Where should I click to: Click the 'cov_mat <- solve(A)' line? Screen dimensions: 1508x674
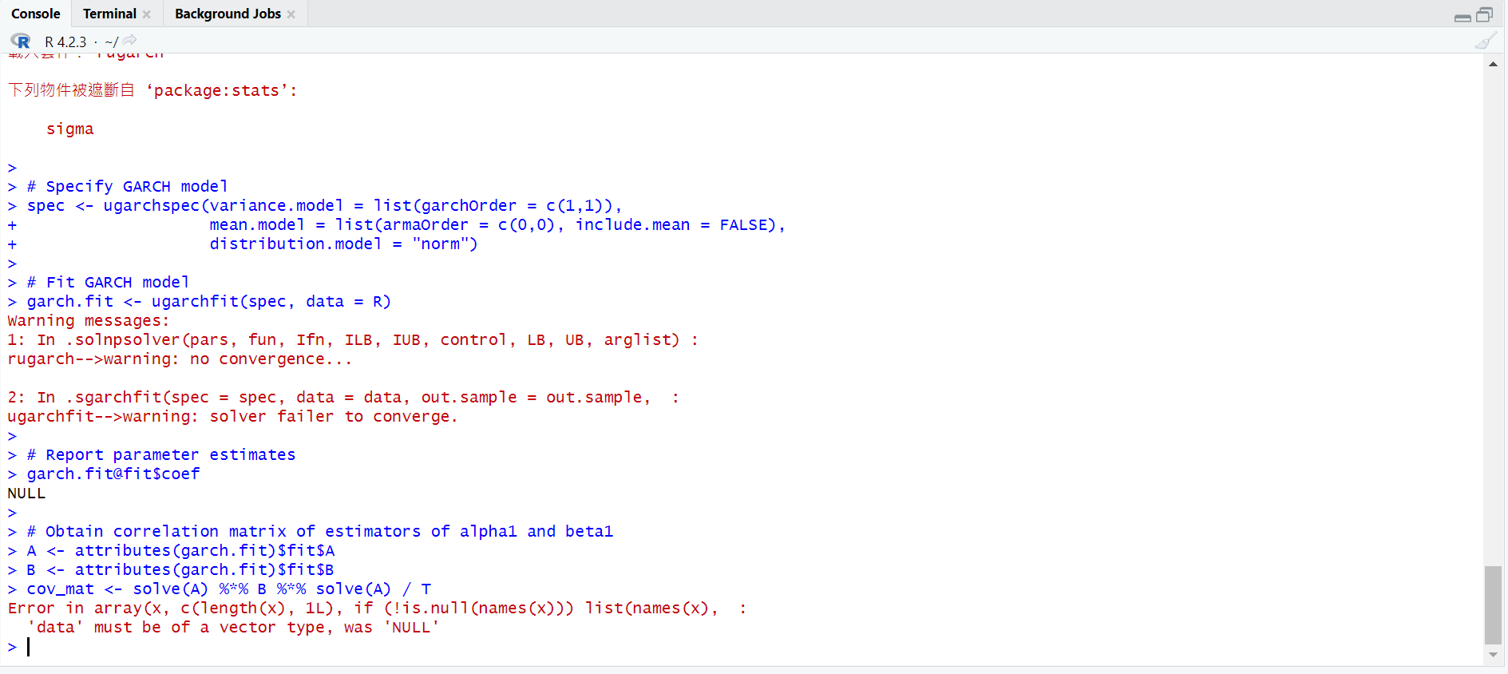tap(229, 589)
